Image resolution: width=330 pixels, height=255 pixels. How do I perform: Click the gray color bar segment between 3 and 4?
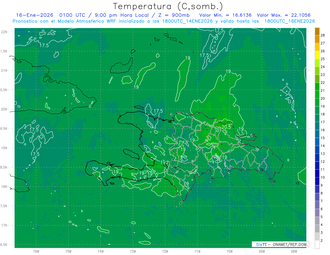[317, 229]
